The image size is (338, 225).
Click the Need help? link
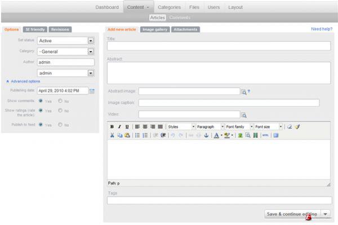[321, 29]
